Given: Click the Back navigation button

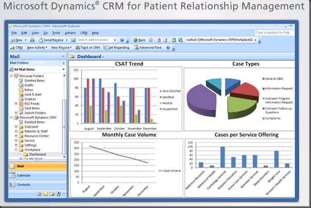Looking at the screenshot, I should pos(140,40).
